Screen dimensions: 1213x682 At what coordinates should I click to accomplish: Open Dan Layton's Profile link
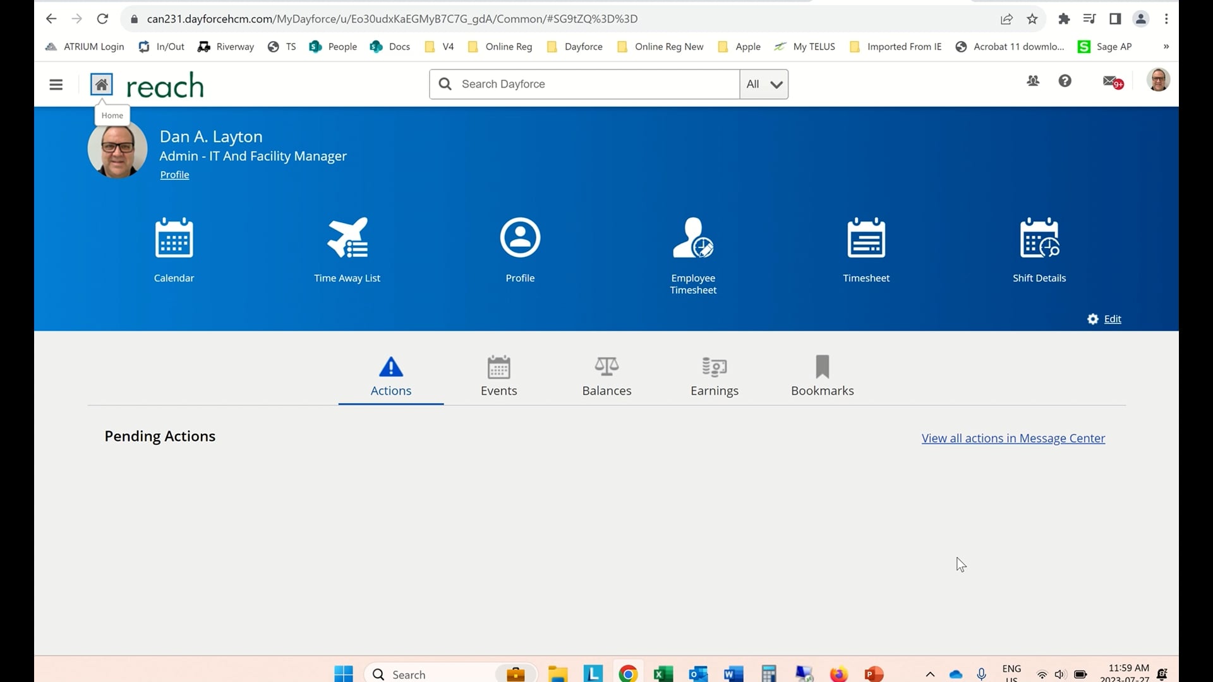tap(174, 174)
